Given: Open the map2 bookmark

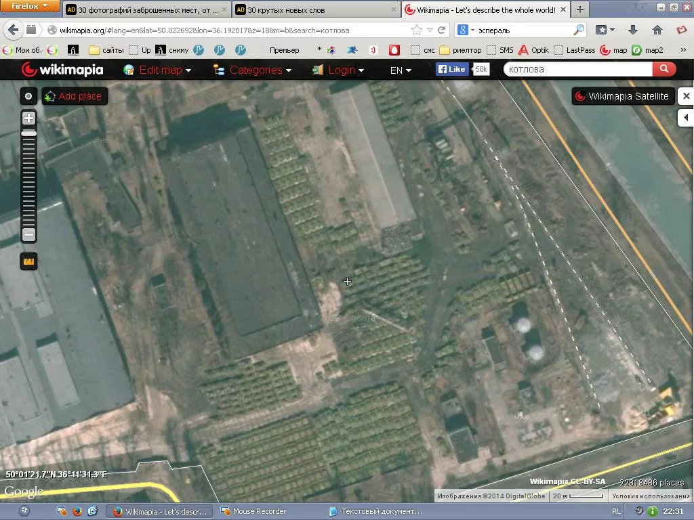Looking at the screenshot, I should click(x=647, y=50).
